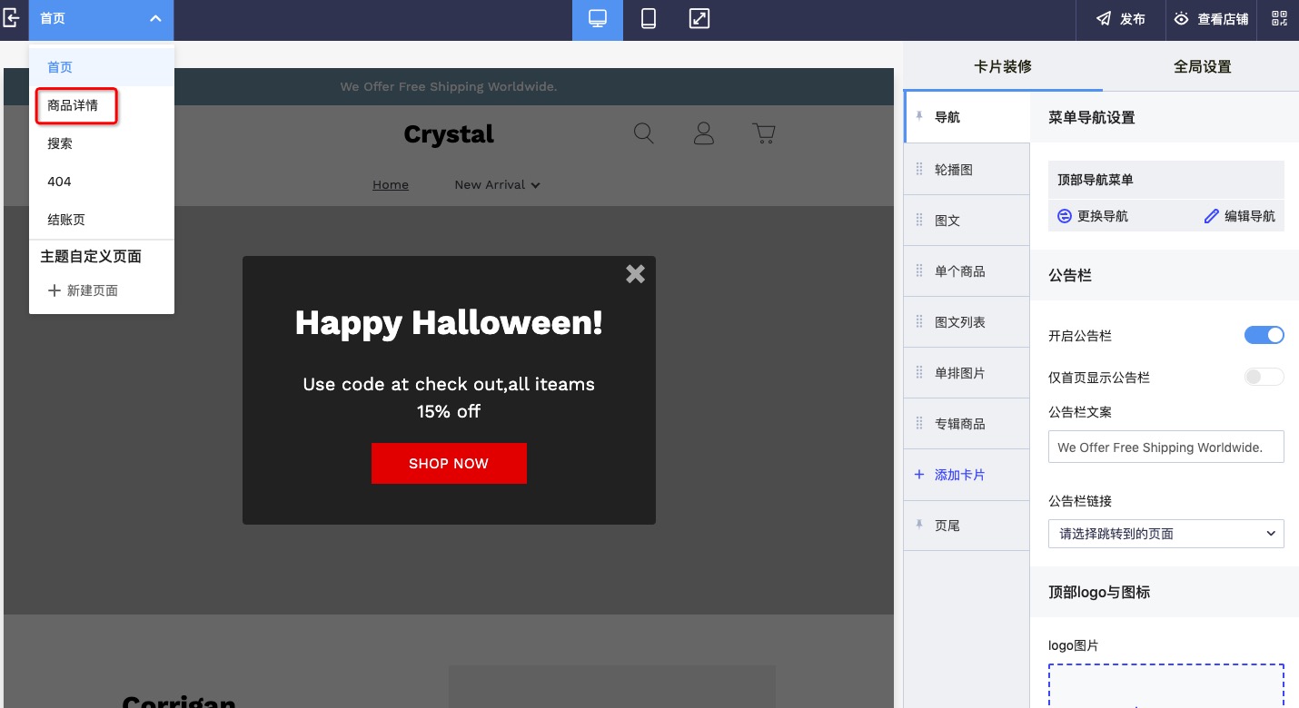Click the drag handle beside 轮播图
Image resolution: width=1299 pixels, height=708 pixels.
click(x=919, y=170)
